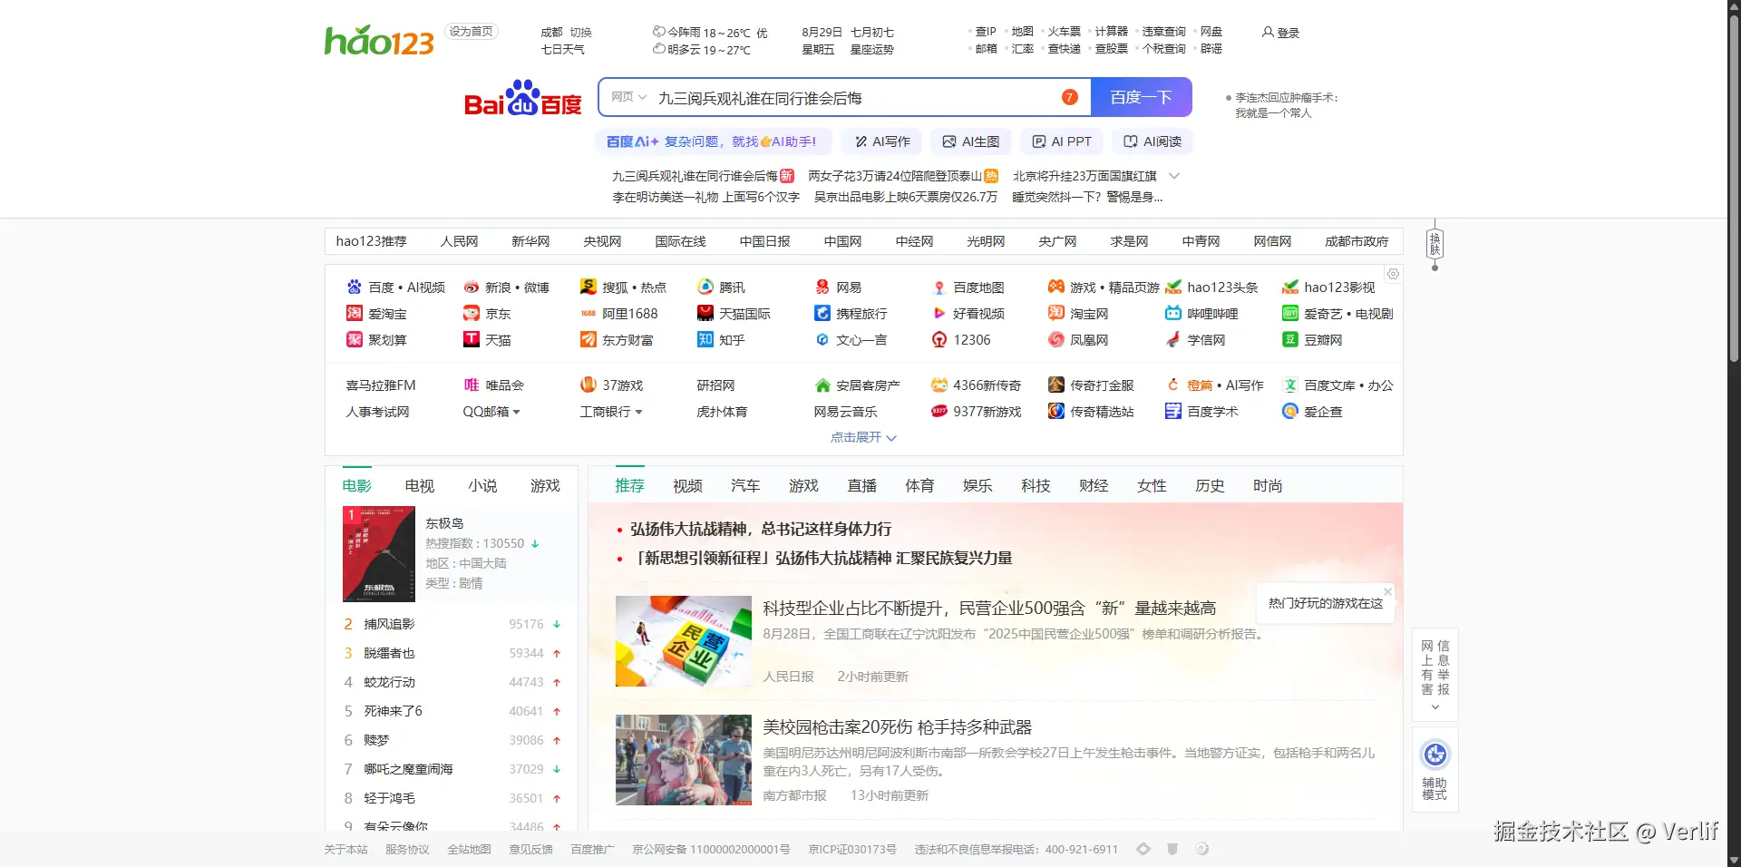1741x867 pixels.
Task: Open the play icon for 好看视频
Action: click(939, 314)
